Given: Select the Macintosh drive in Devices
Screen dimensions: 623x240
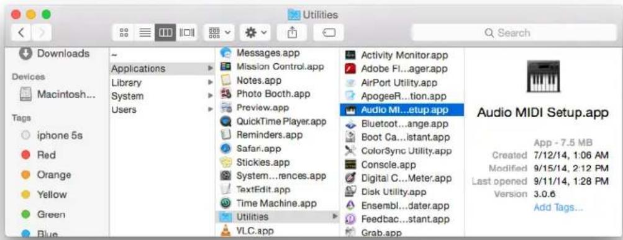Looking at the screenshot, I should click(x=58, y=94).
